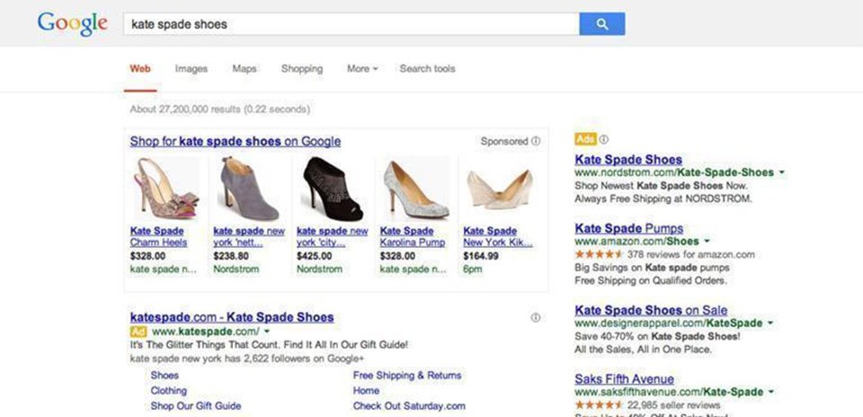863x417 pixels.
Task: Click the amazon.com star rating
Action: click(x=599, y=254)
